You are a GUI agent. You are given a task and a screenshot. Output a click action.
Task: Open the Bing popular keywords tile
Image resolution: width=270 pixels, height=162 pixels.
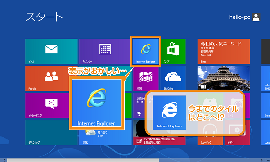(224, 51)
